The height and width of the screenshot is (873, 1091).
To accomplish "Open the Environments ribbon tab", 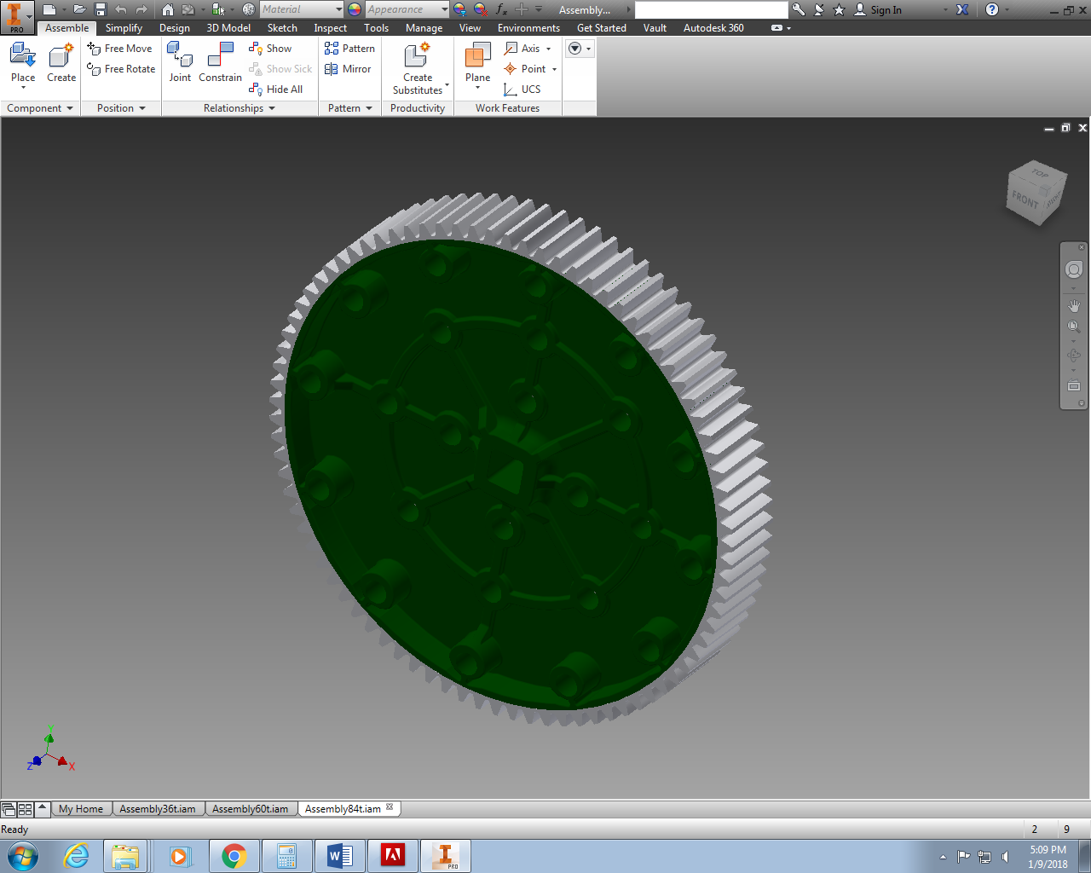I will coord(528,28).
